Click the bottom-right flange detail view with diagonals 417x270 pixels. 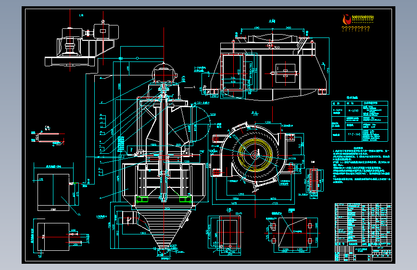[x=292, y=233]
